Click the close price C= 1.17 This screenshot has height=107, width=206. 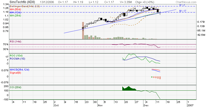pos(109,2)
